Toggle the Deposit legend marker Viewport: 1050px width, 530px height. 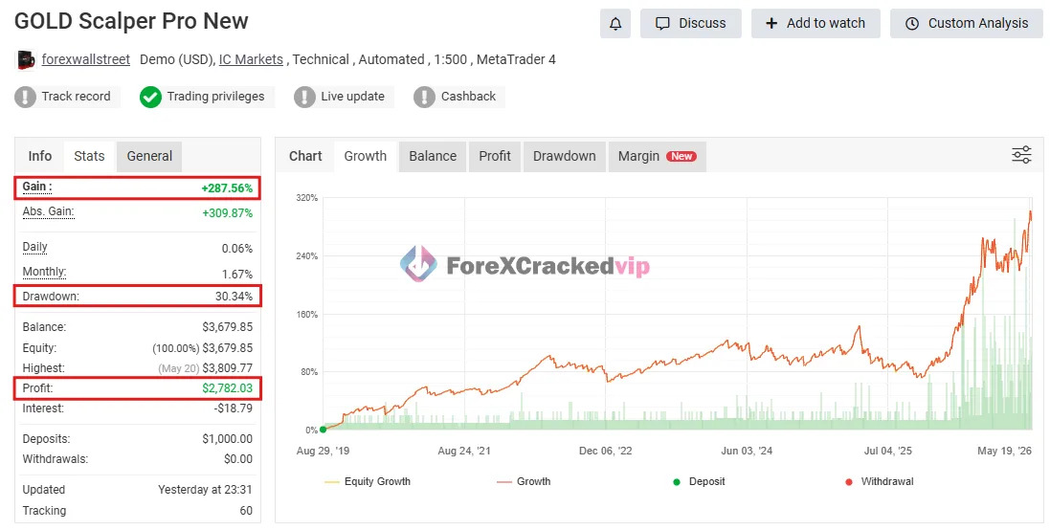[699, 482]
